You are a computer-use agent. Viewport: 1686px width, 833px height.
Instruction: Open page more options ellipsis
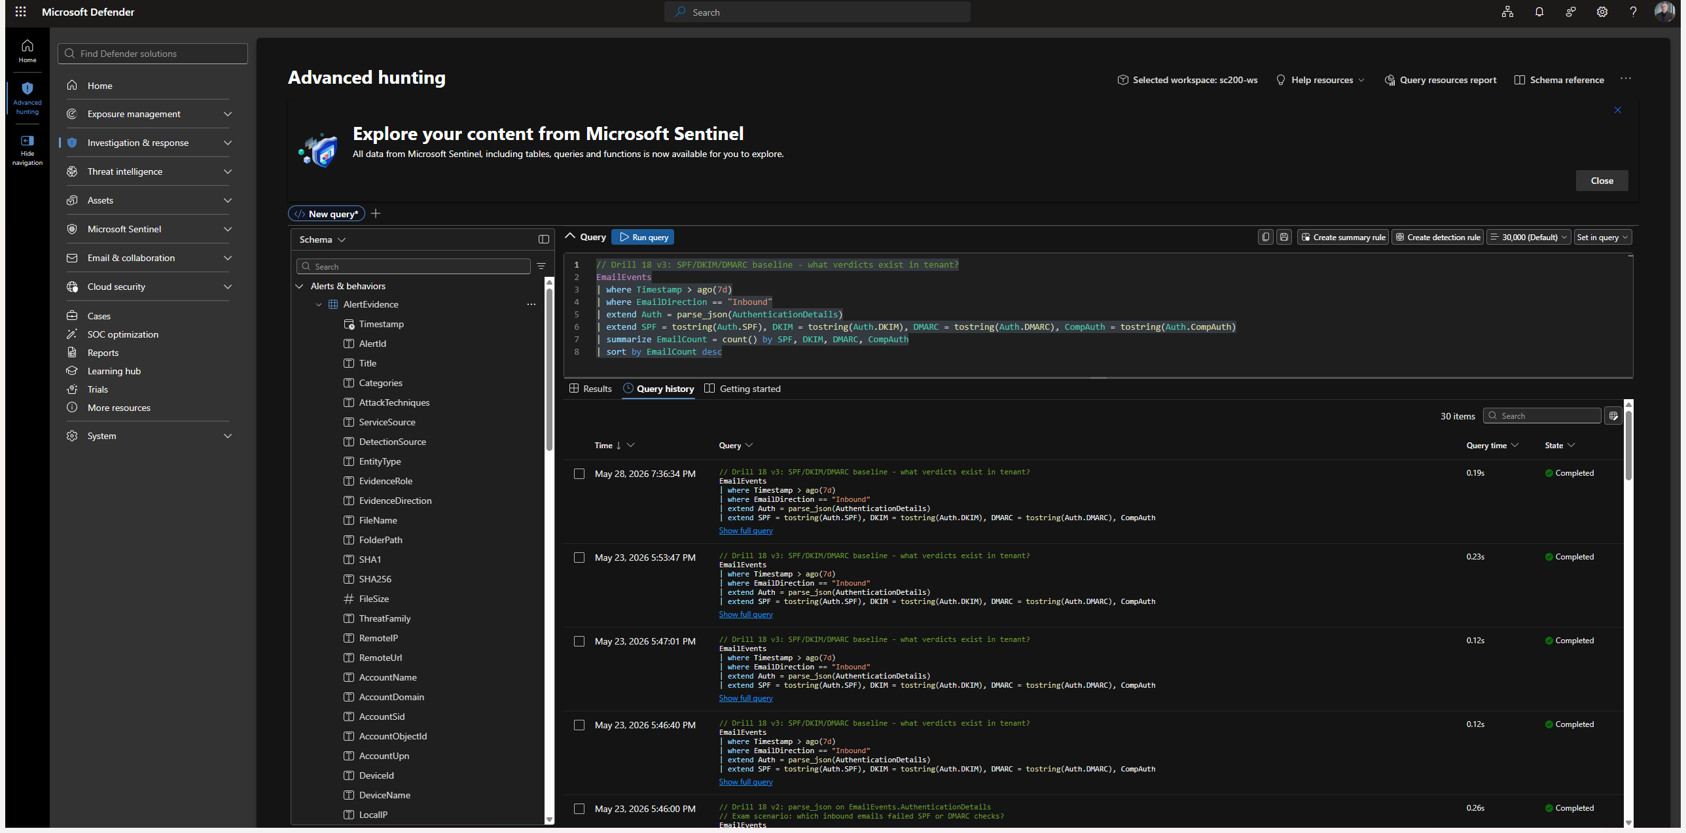point(1626,79)
